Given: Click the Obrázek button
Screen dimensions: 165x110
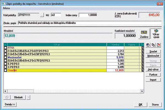Looking at the screenshot, I should (18, 97).
